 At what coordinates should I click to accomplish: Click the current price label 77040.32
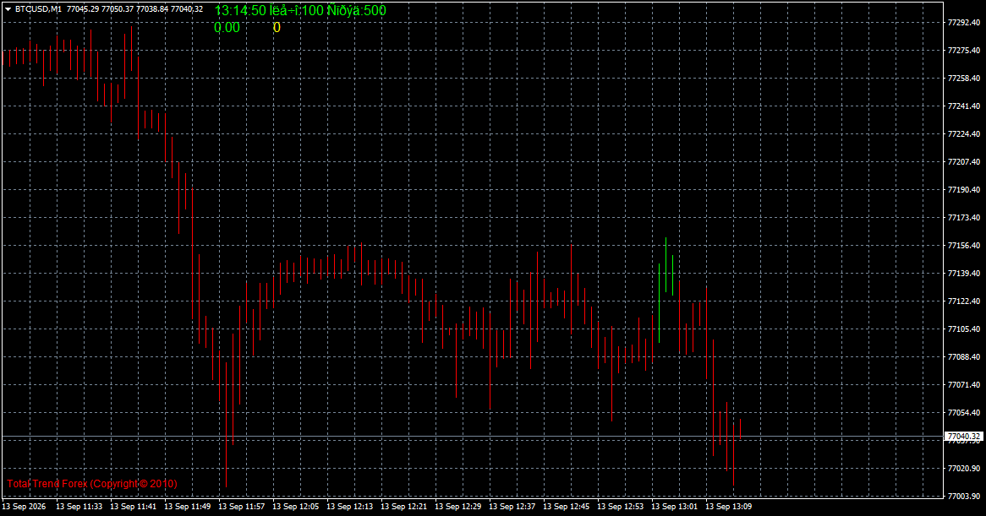coord(963,437)
